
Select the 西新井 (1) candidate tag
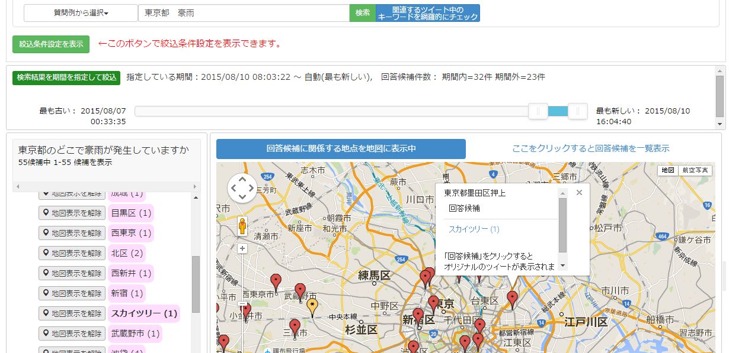tap(131, 273)
